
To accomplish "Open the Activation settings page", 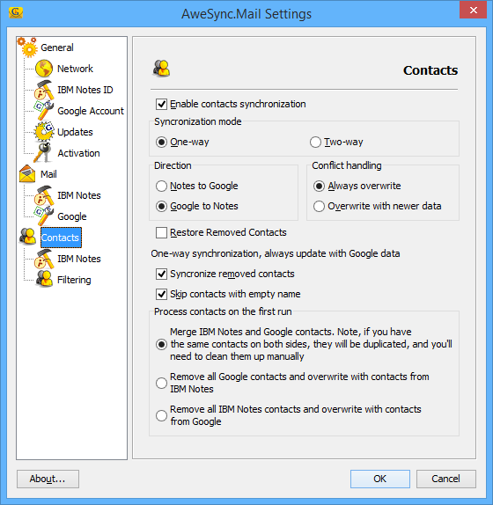I will pos(78,153).
